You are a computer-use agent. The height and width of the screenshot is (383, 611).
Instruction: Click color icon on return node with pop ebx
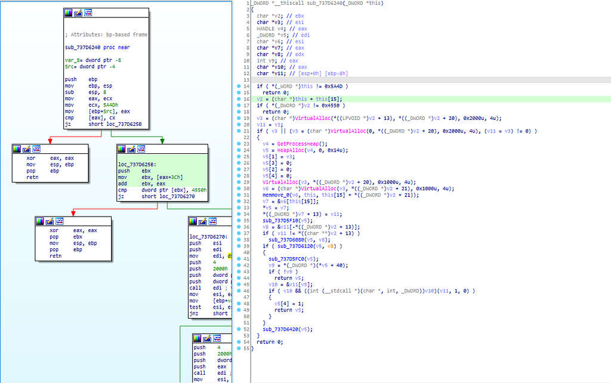39,221
